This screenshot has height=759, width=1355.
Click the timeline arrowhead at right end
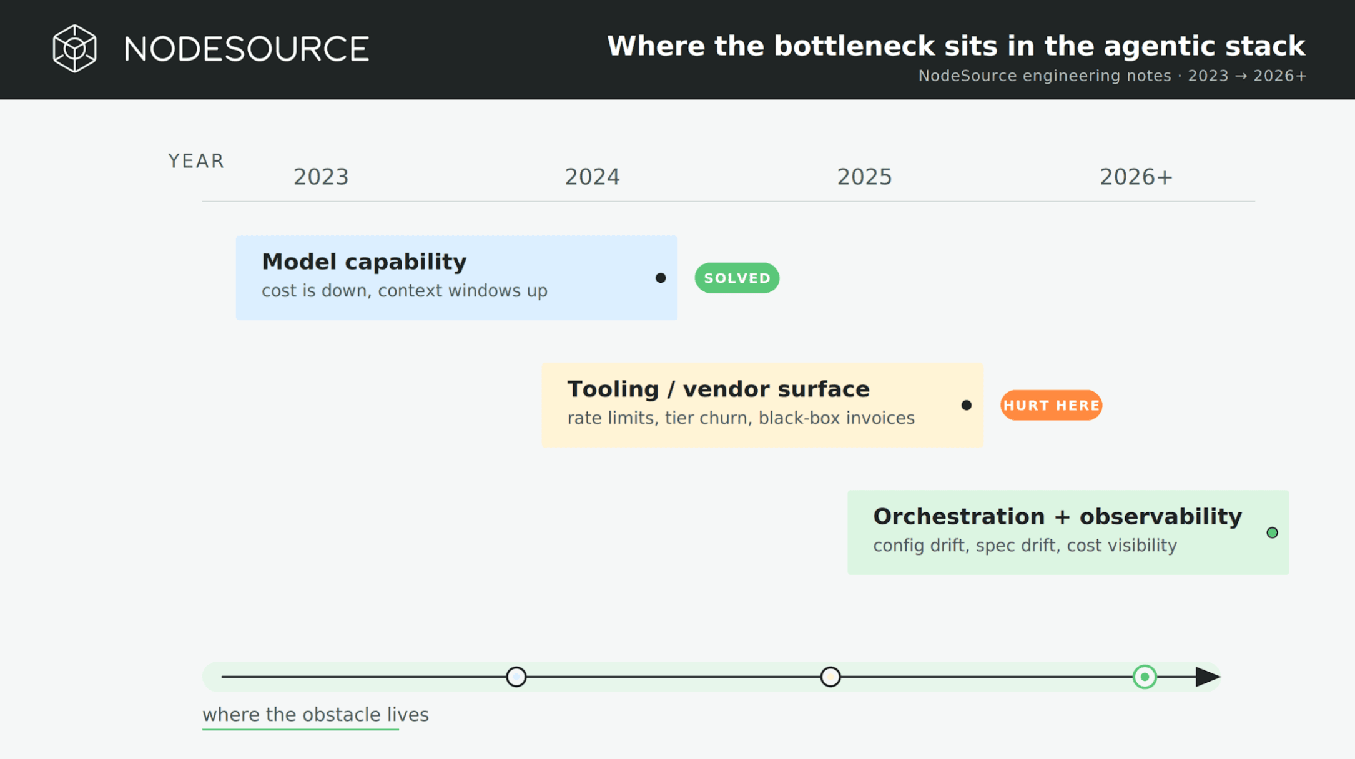coord(1208,677)
